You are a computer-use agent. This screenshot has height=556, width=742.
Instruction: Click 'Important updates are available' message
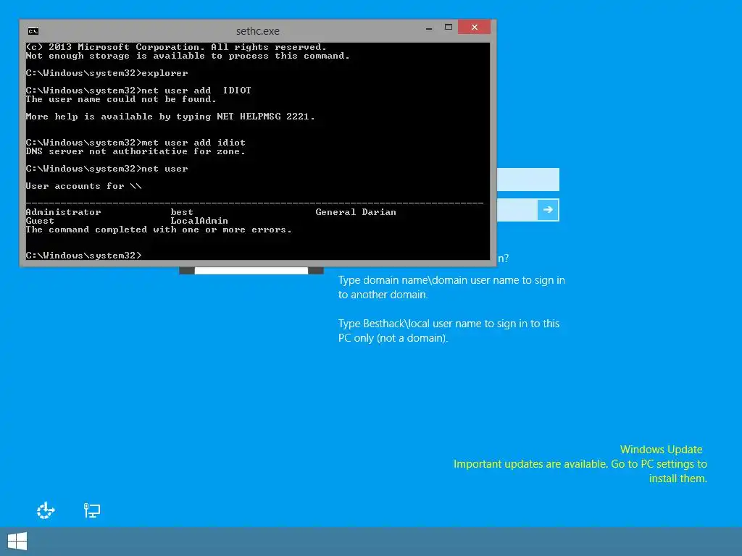(x=580, y=471)
